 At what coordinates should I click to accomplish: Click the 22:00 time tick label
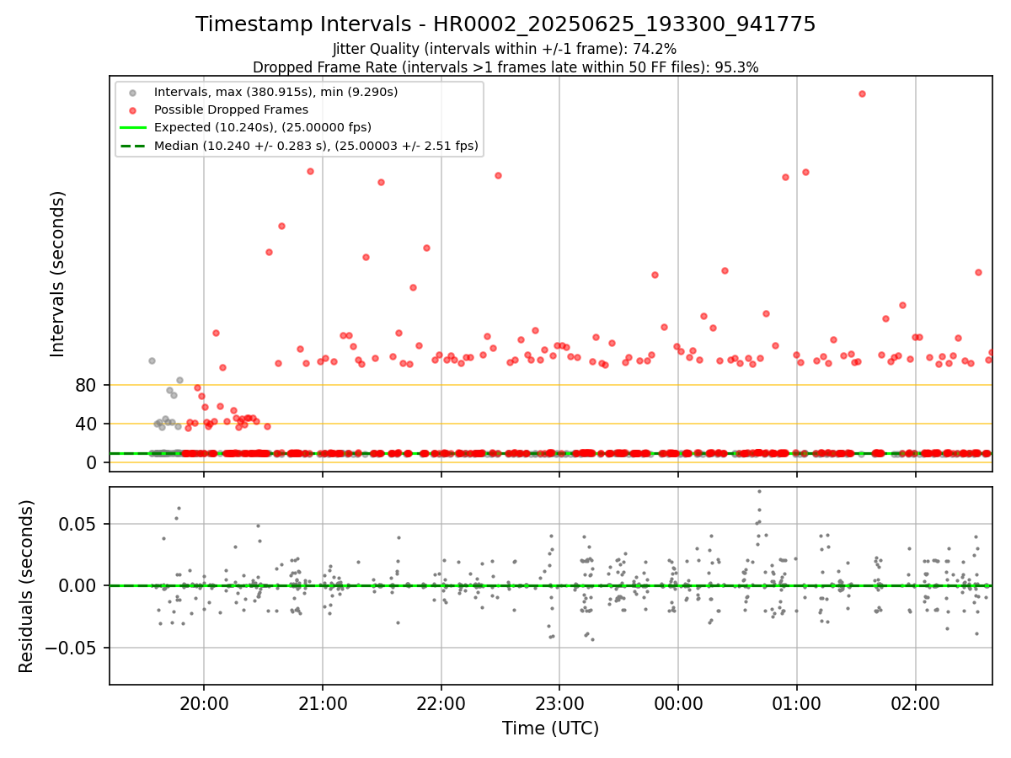(x=441, y=702)
